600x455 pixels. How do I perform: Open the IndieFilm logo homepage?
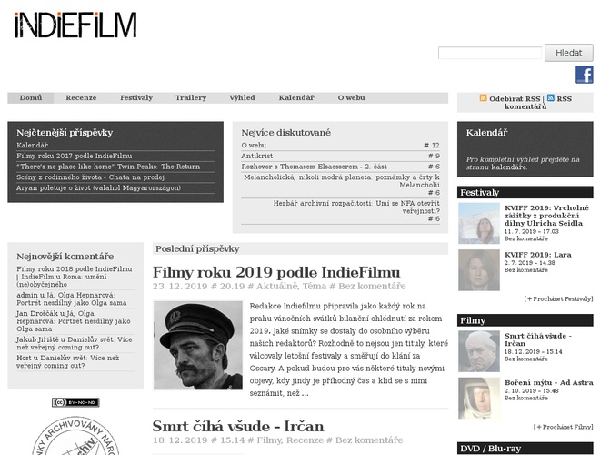[75, 25]
